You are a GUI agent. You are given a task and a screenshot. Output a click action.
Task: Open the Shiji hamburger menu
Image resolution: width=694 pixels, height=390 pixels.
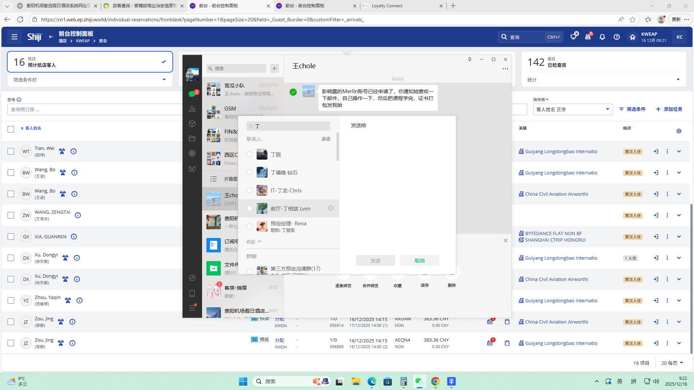14,37
